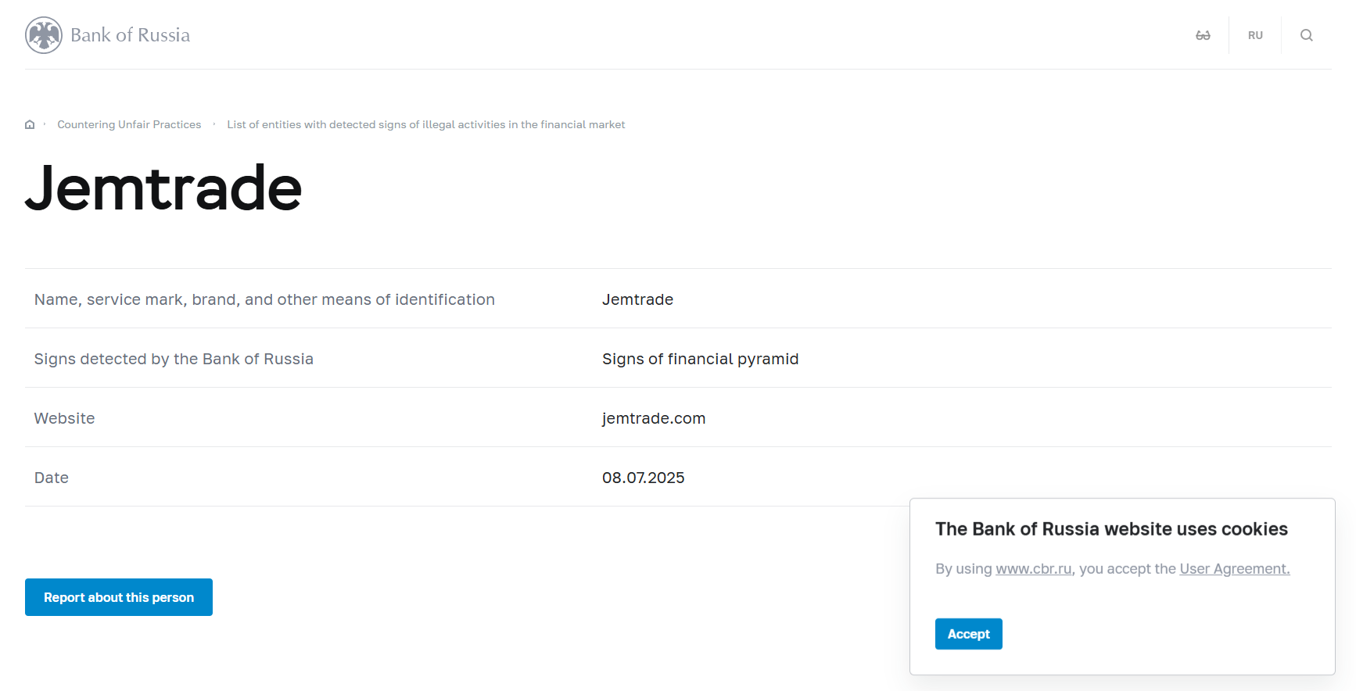
Task: Click the Signs detected by Bank of Russia label
Action: [x=174, y=359]
